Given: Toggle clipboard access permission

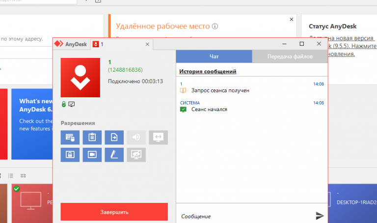Looking at the screenshot, I should [92, 138].
